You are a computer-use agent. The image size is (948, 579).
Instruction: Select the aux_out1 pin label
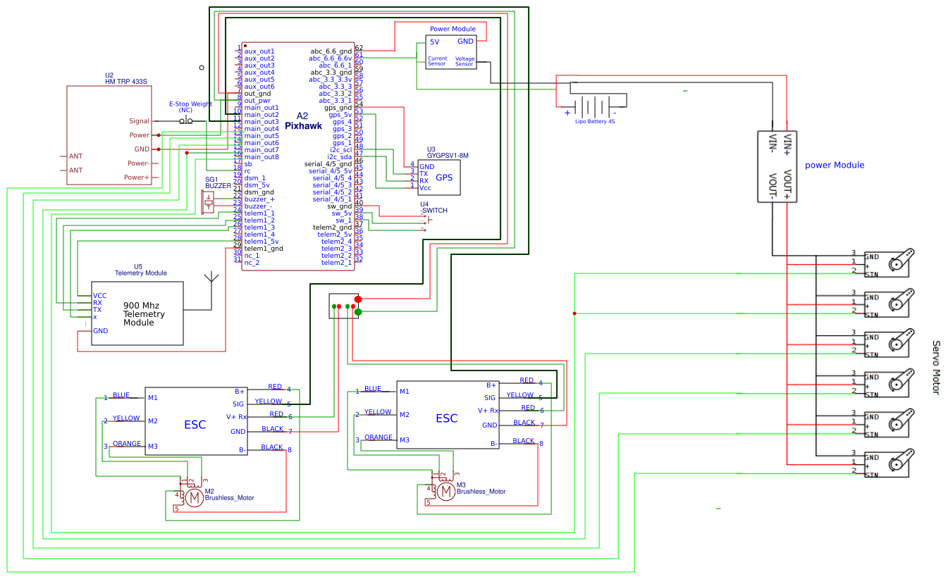click(x=259, y=51)
